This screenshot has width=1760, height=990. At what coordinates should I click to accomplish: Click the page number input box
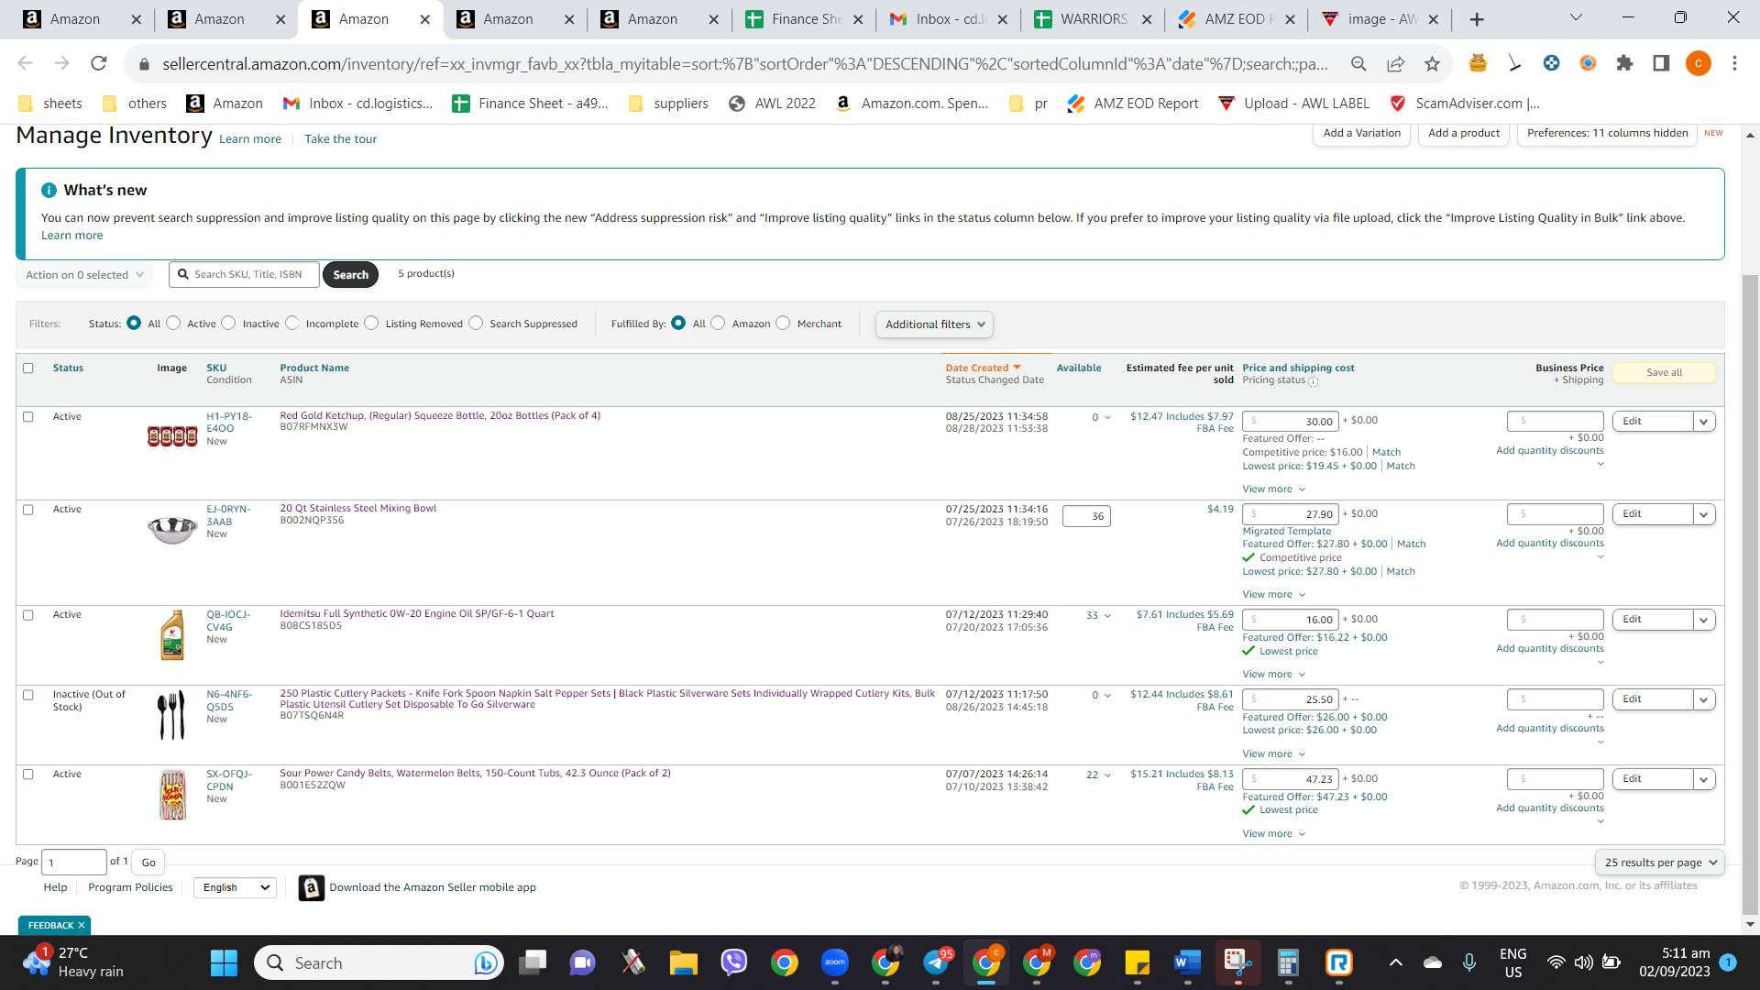[74, 863]
